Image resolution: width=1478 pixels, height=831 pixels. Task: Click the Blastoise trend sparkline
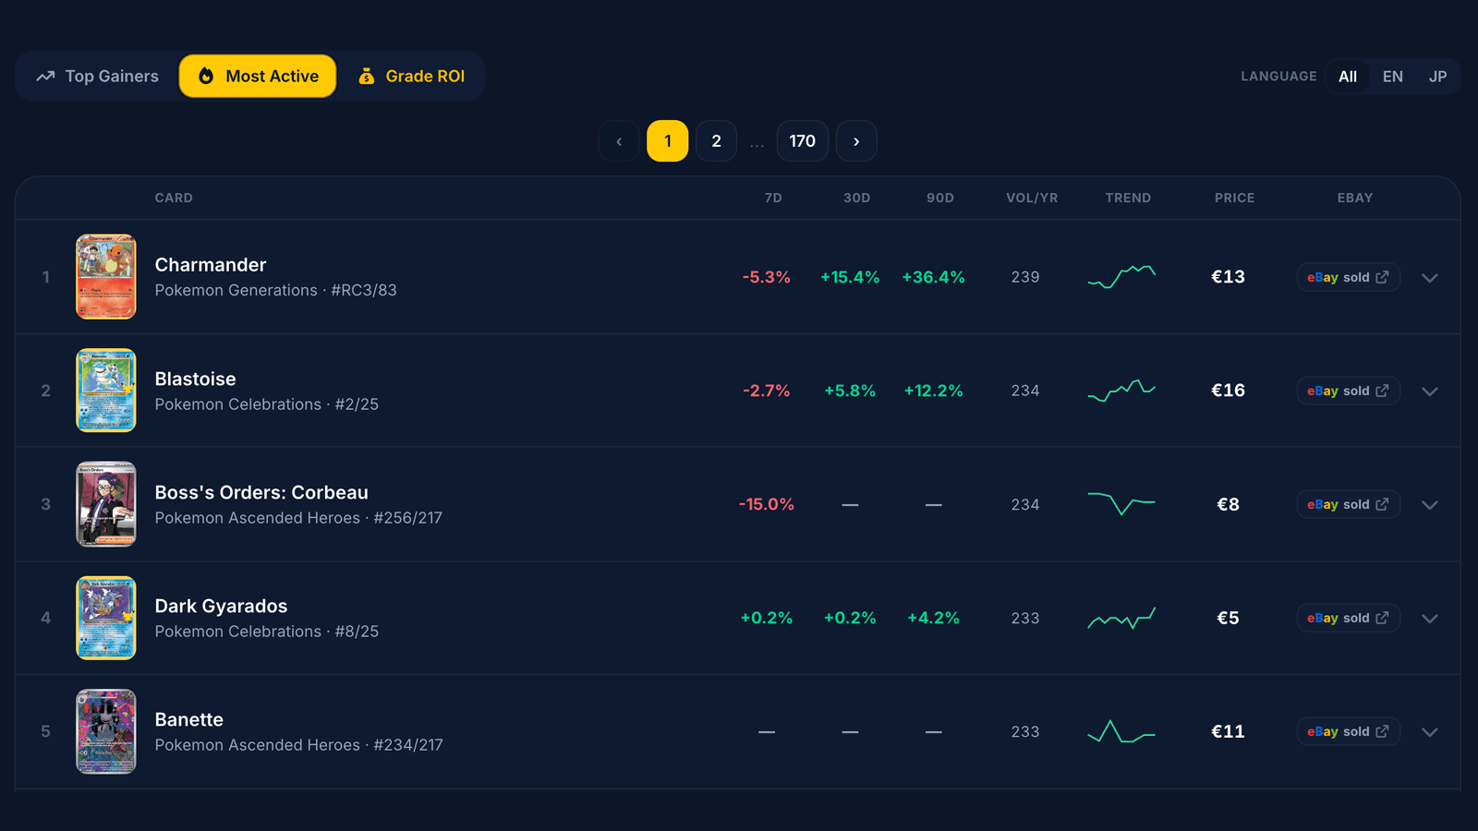click(x=1121, y=391)
